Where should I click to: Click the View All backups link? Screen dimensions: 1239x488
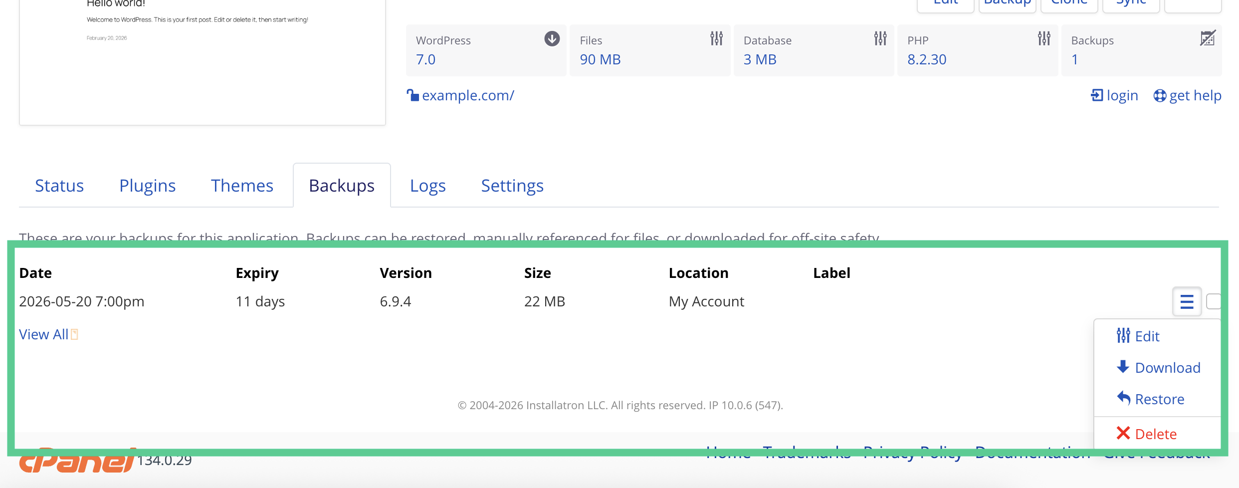[43, 334]
